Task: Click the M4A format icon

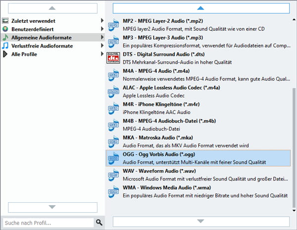Action: pyautogui.click(x=113, y=75)
